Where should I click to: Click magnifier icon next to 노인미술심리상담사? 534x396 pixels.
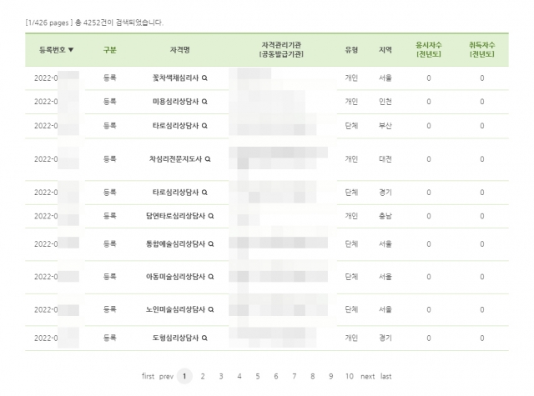(211, 309)
